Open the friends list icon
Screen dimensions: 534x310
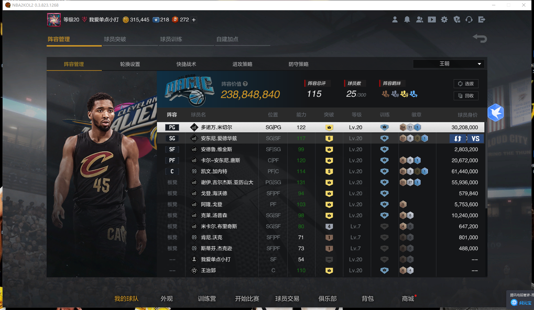point(420,20)
